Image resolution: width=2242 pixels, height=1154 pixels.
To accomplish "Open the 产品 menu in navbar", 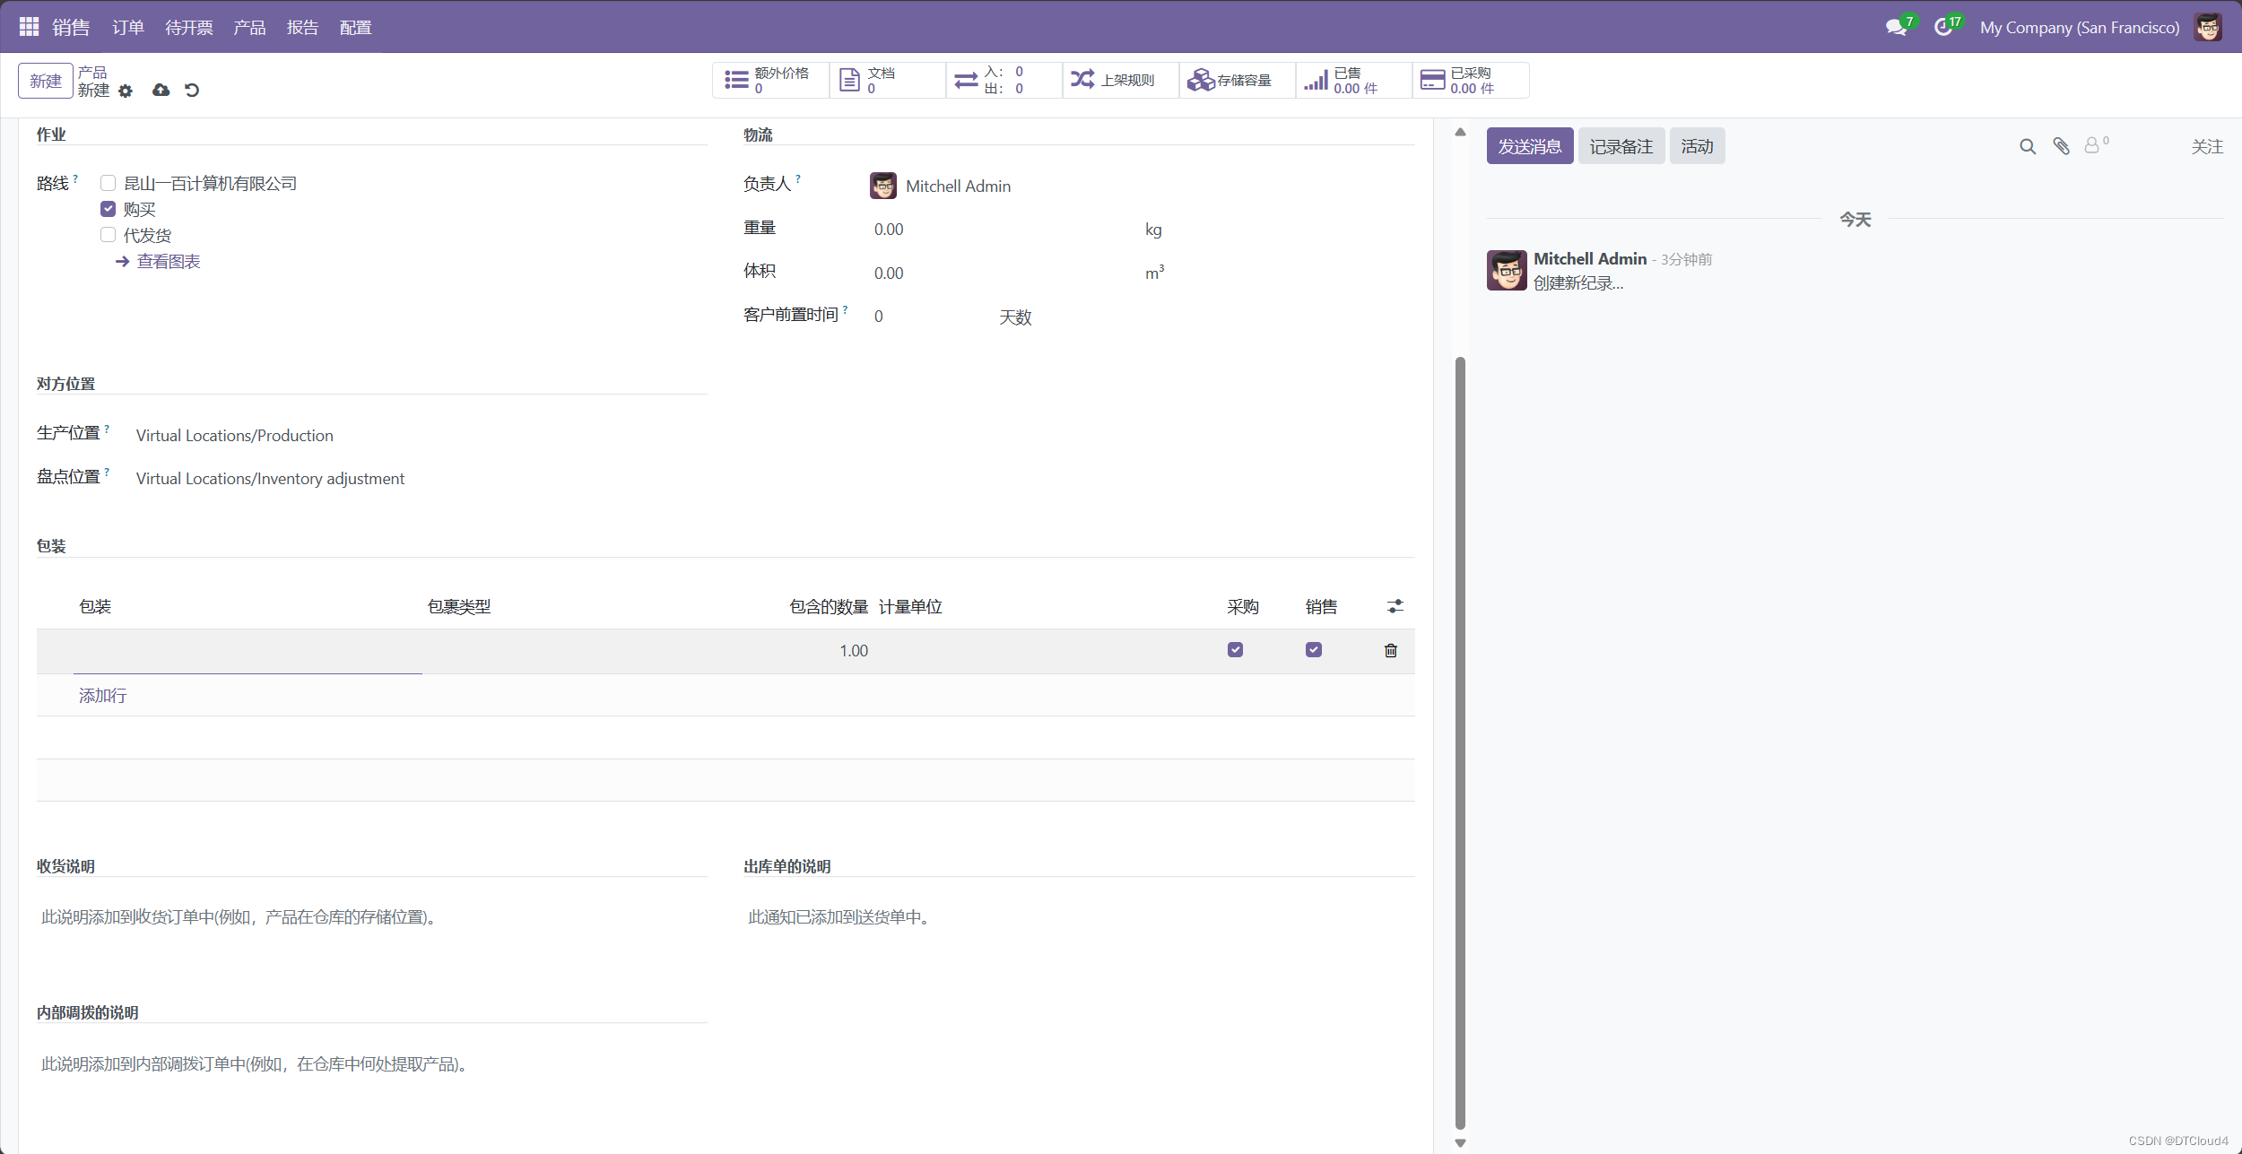I will 249,27.
